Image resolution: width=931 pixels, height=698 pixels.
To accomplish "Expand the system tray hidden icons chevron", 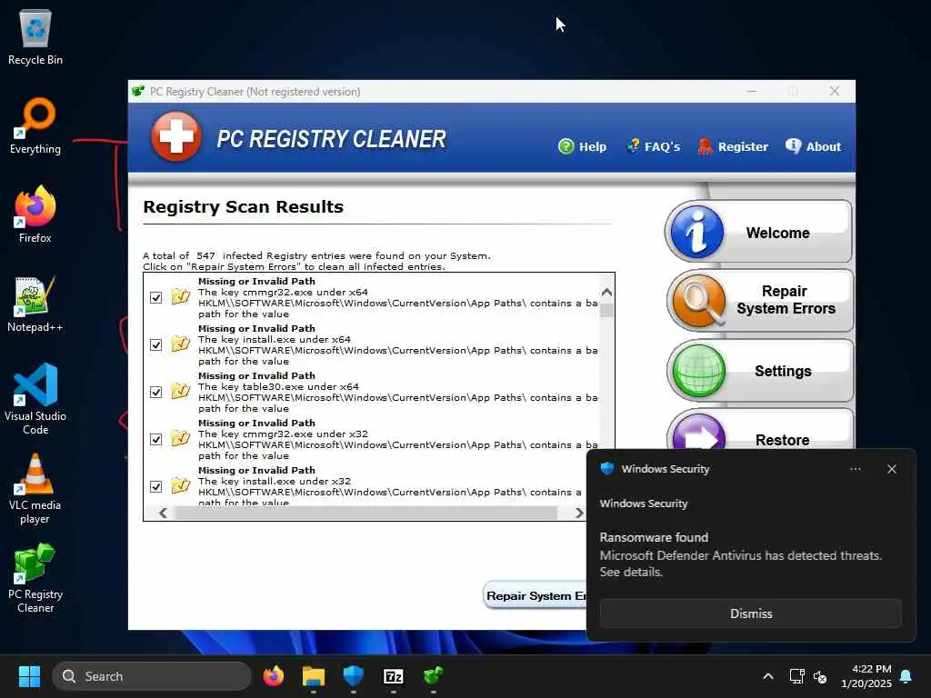I will (x=767, y=676).
